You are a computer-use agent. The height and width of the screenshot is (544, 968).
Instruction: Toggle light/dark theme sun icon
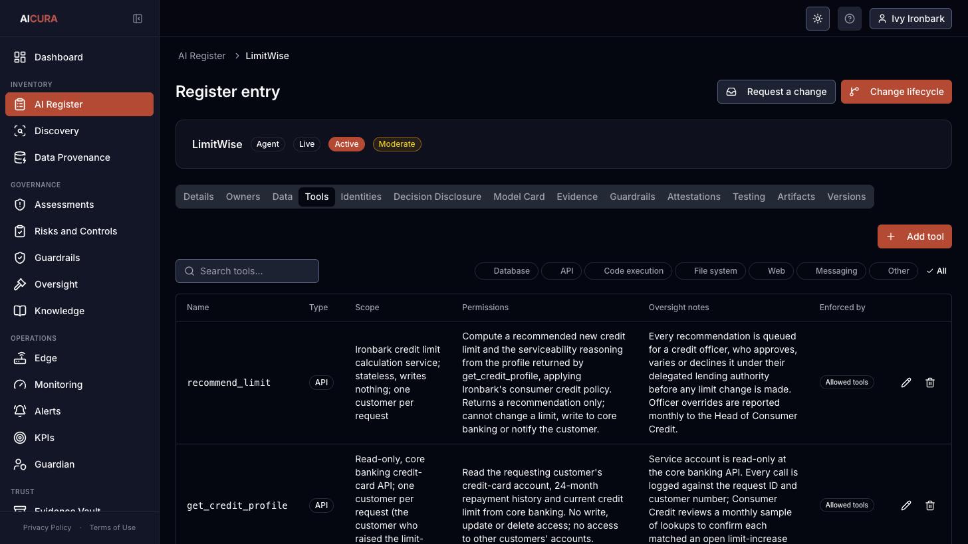click(x=818, y=19)
